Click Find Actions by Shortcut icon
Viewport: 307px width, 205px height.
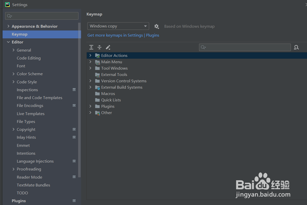(296, 47)
